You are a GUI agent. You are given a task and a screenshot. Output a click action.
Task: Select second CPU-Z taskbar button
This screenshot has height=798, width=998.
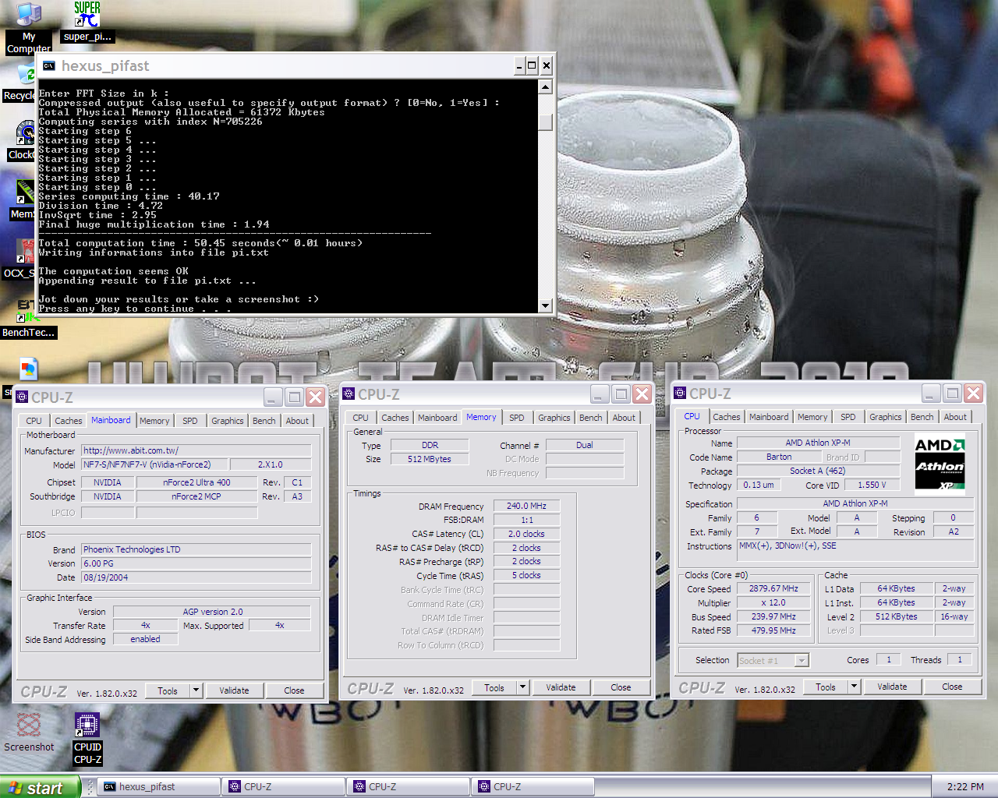409,787
